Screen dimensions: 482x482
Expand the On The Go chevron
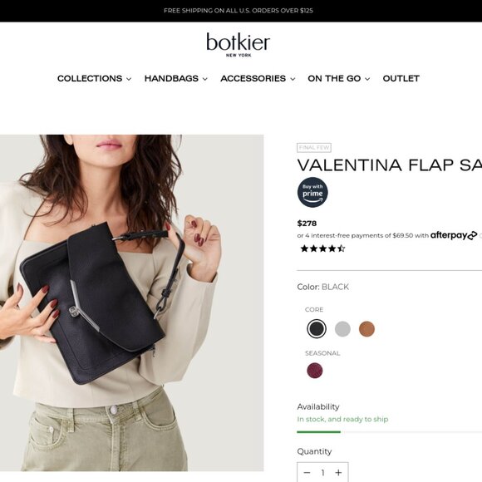coord(367,79)
